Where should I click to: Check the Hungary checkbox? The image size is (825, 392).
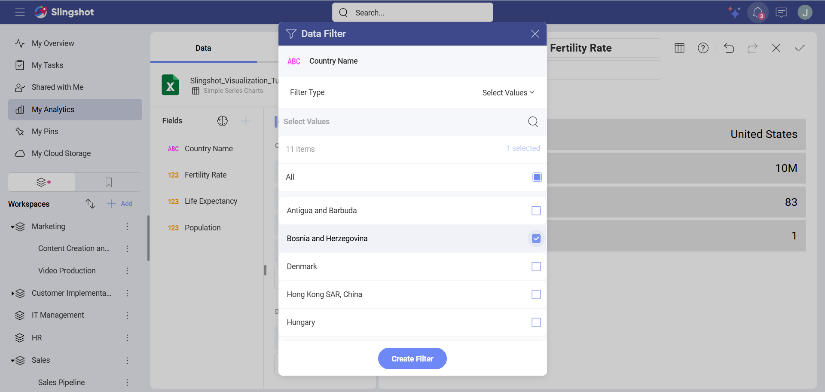click(x=536, y=322)
